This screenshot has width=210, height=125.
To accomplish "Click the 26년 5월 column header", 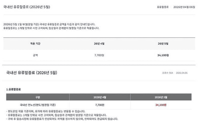I will point(163,44).
